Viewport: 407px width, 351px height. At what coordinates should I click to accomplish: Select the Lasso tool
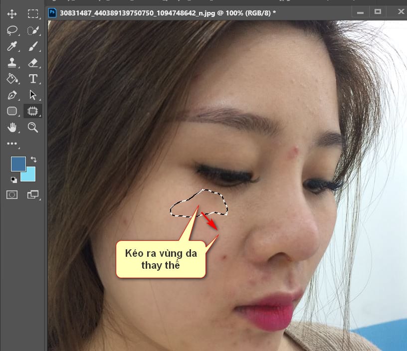(x=13, y=30)
